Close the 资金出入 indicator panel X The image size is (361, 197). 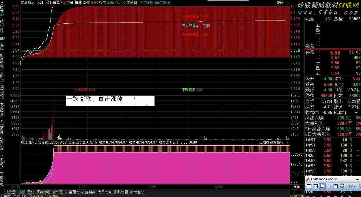tap(287, 142)
